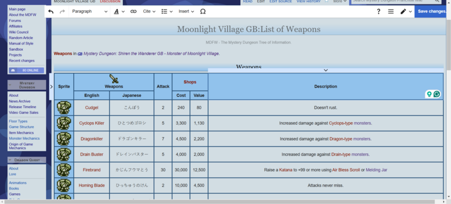Open the Recent changes sidebar link

tap(21, 61)
